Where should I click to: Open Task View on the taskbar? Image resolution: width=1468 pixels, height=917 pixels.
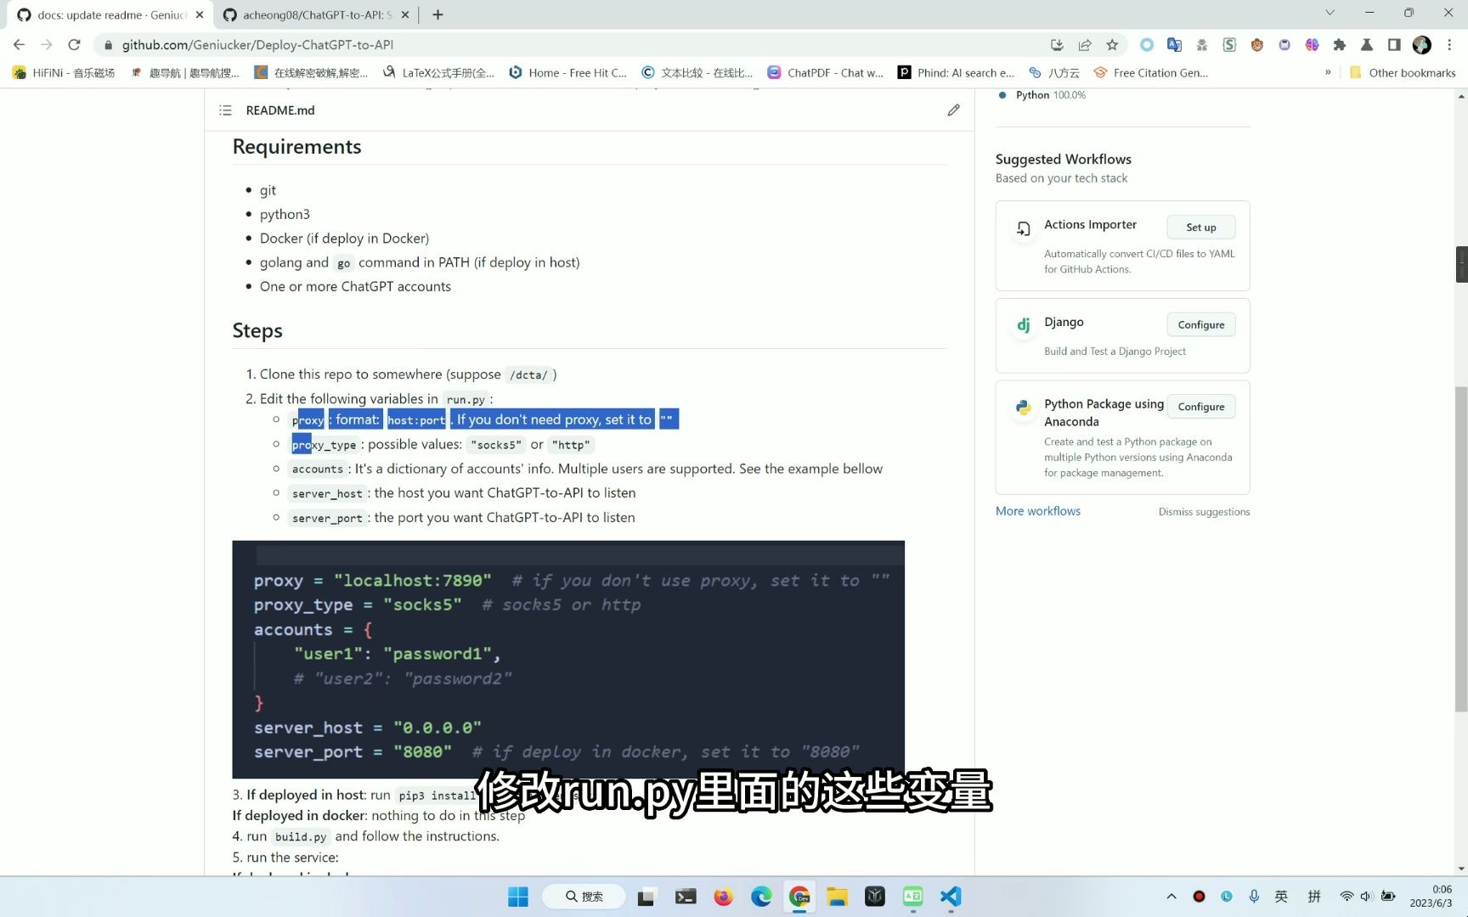647,897
